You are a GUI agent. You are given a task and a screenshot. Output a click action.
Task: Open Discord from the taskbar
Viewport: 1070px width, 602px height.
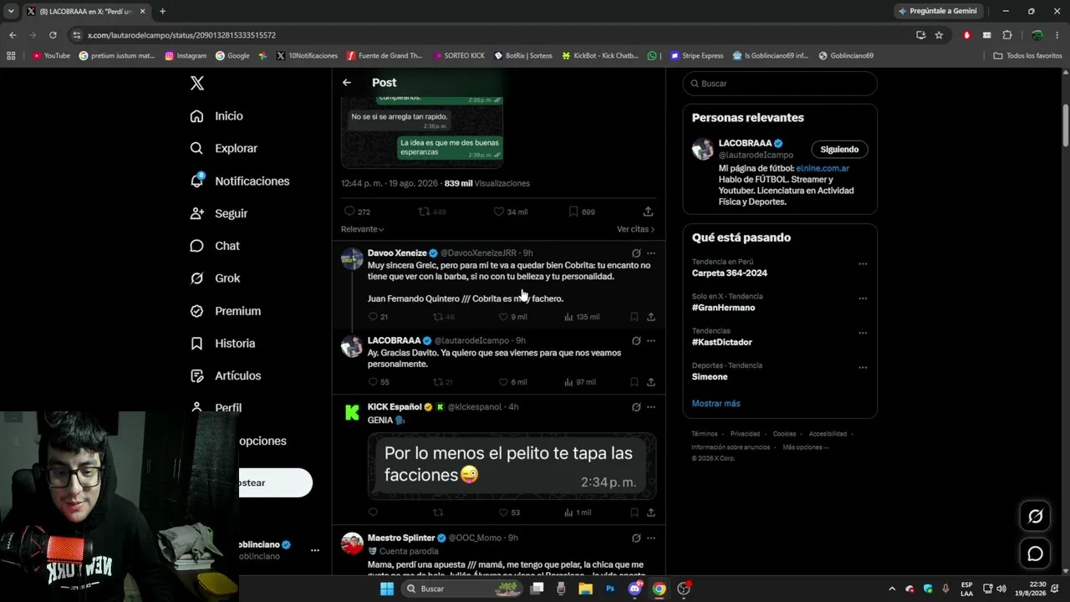pyautogui.click(x=634, y=589)
